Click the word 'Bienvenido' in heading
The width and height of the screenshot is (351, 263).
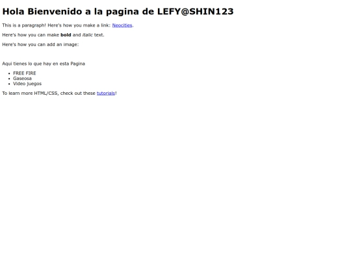pos(55,12)
